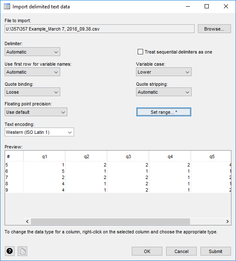Viewport: 236px width, 261px height.
Task: Open the Text encoding dropdown
Action: (x=39, y=132)
